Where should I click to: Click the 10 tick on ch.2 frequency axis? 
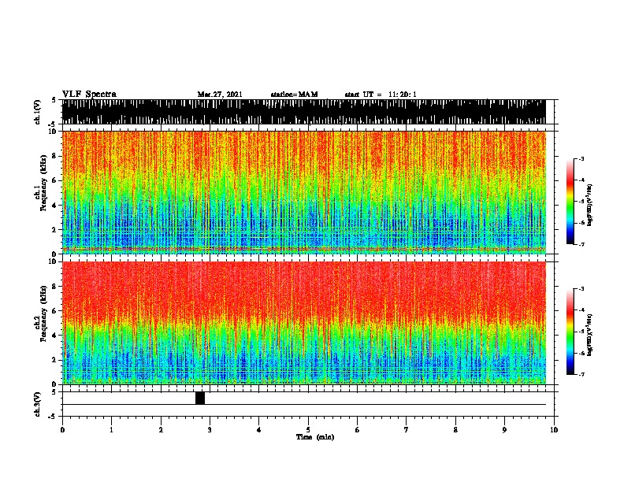coord(54,261)
